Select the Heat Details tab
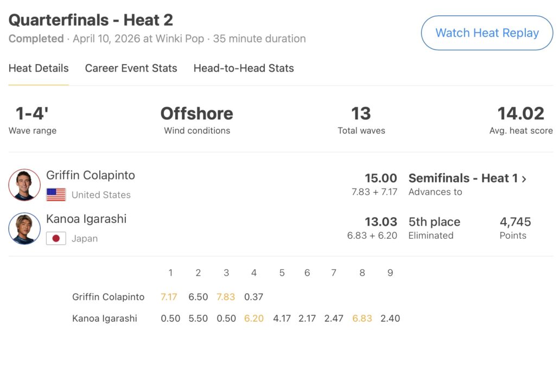 (x=39, y=68)
